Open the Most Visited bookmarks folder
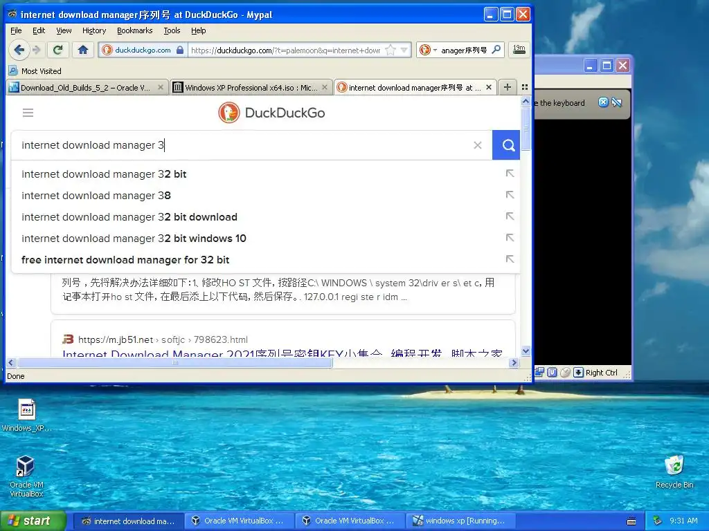Image resolution: width=709 pixels, height=531 pixels. click(x=35, y=71)
